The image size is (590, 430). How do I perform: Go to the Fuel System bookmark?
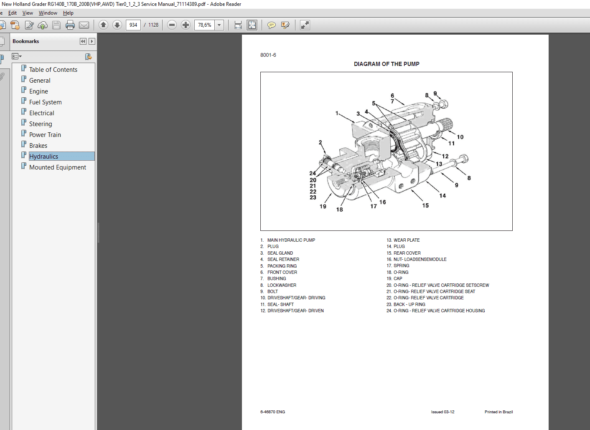(46, 102)
